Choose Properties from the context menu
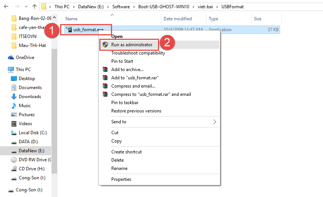The height and width of the screenshot is (197, 323). pyautogui.click(x=121, y=179)
